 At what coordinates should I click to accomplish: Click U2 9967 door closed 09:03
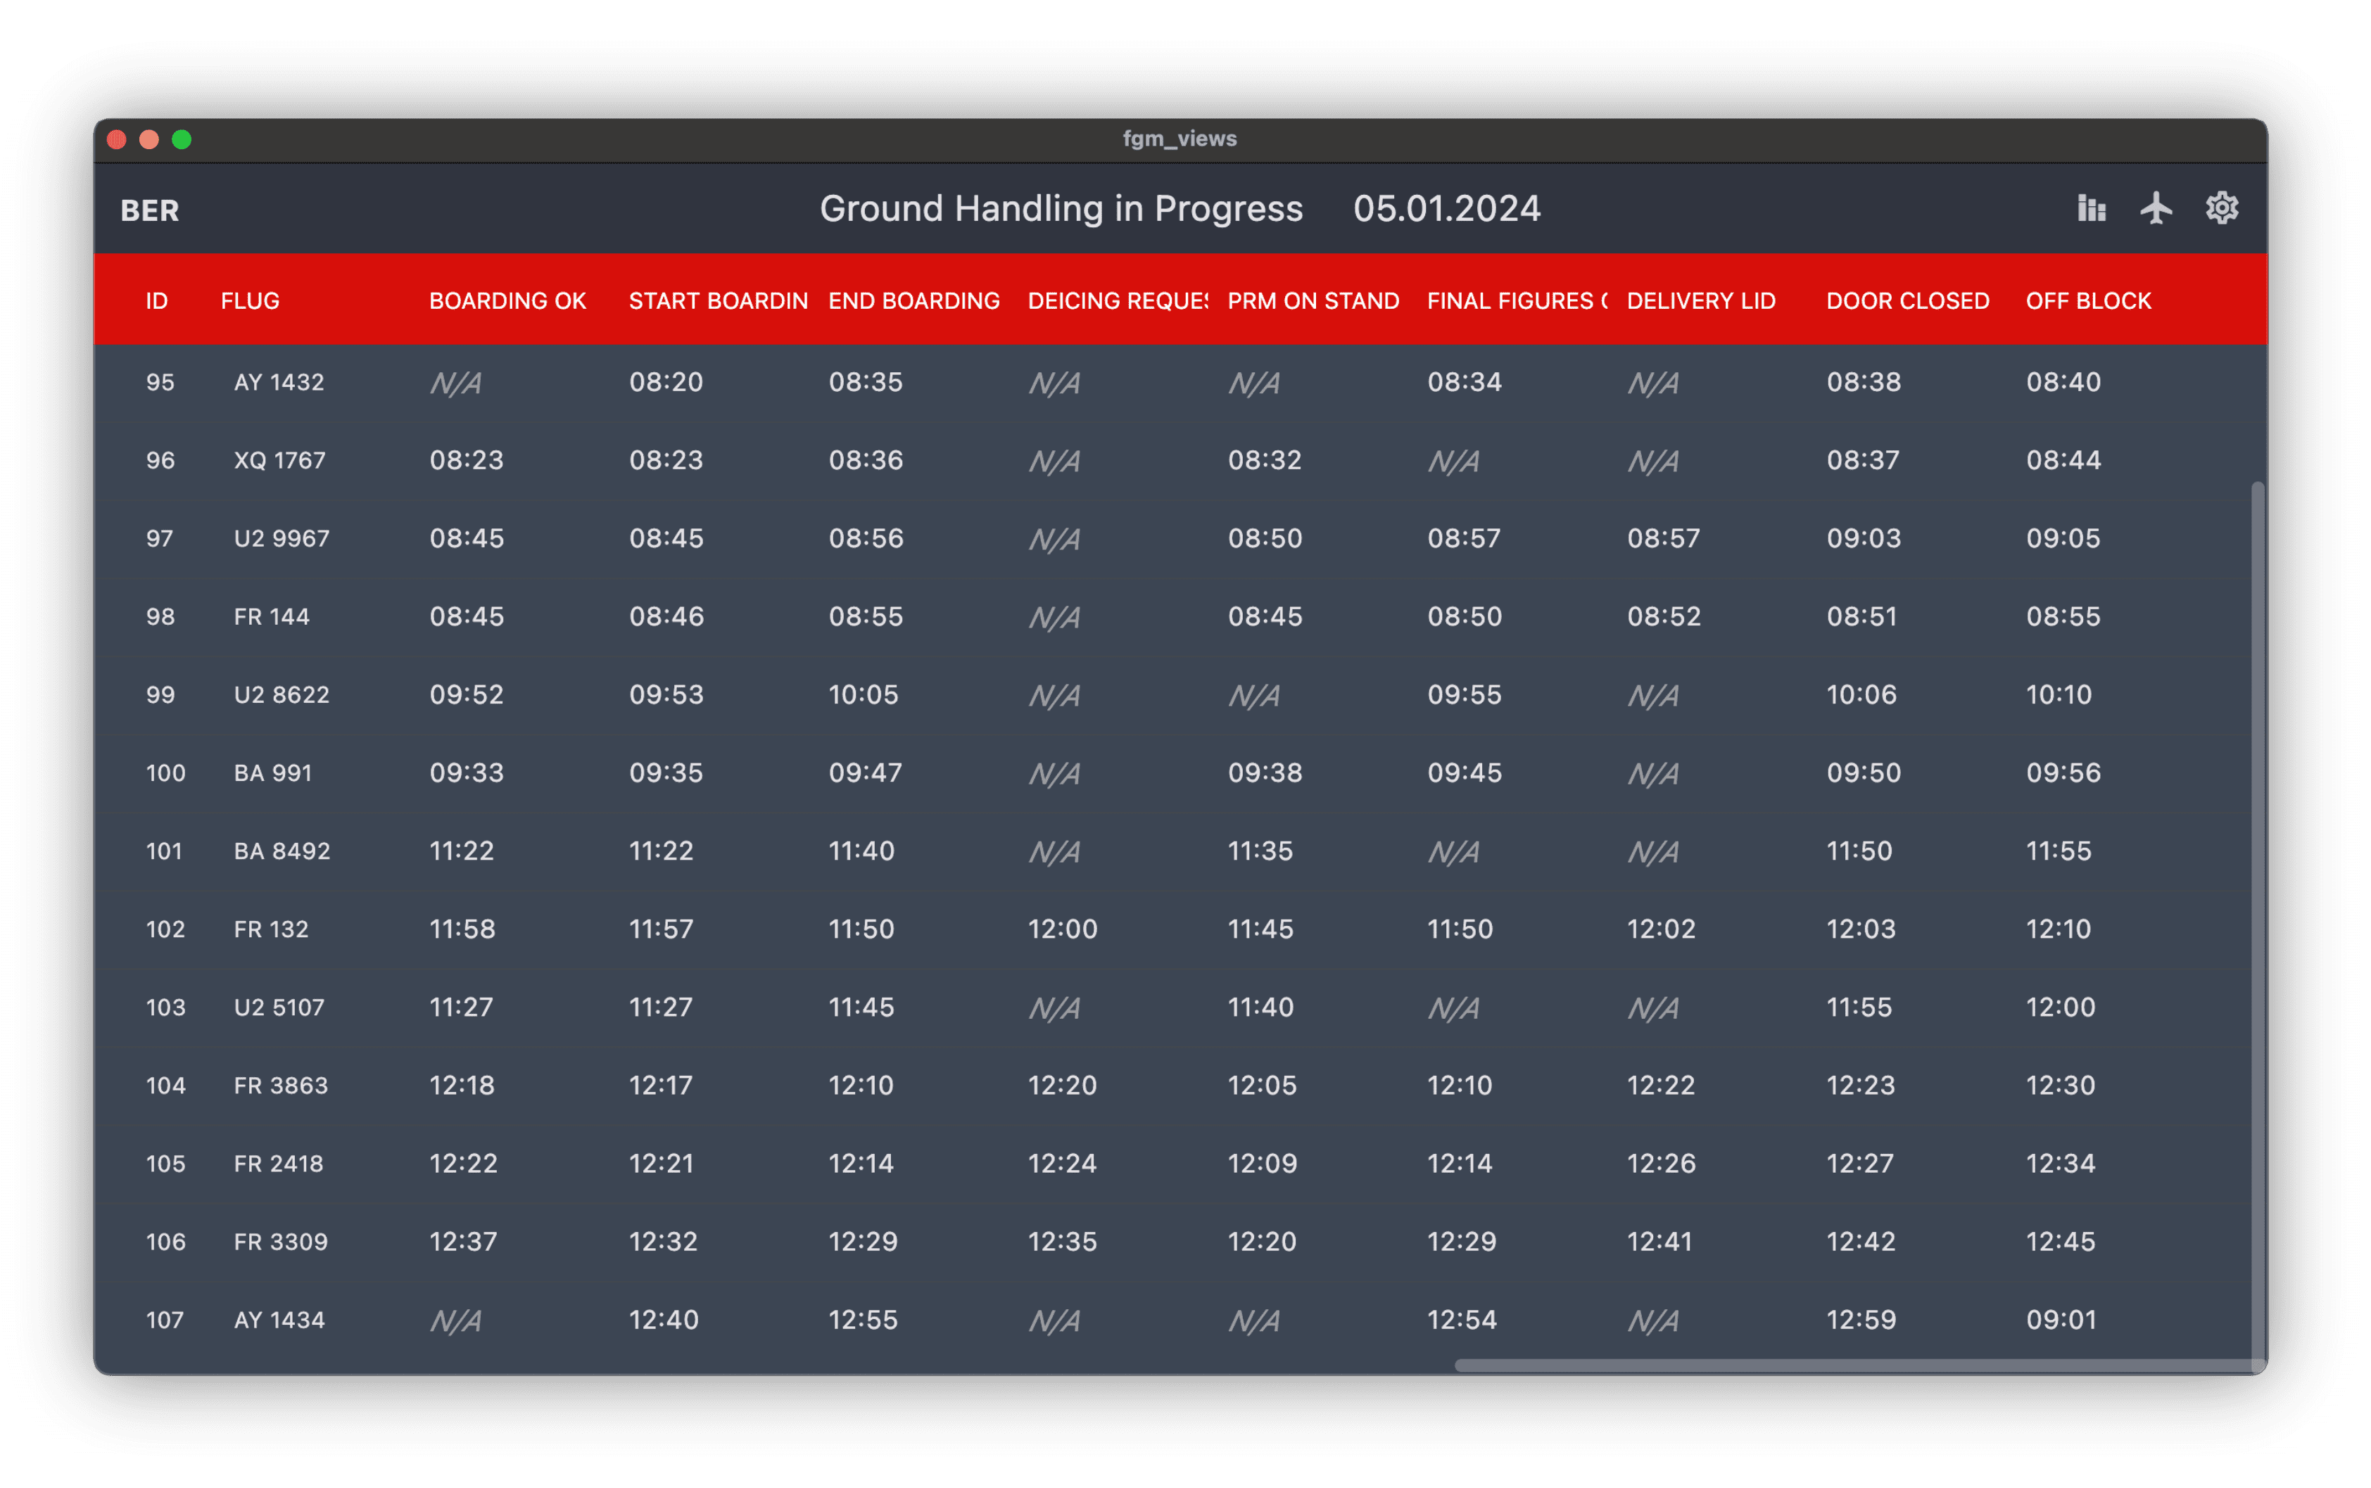coord(1863,538)
